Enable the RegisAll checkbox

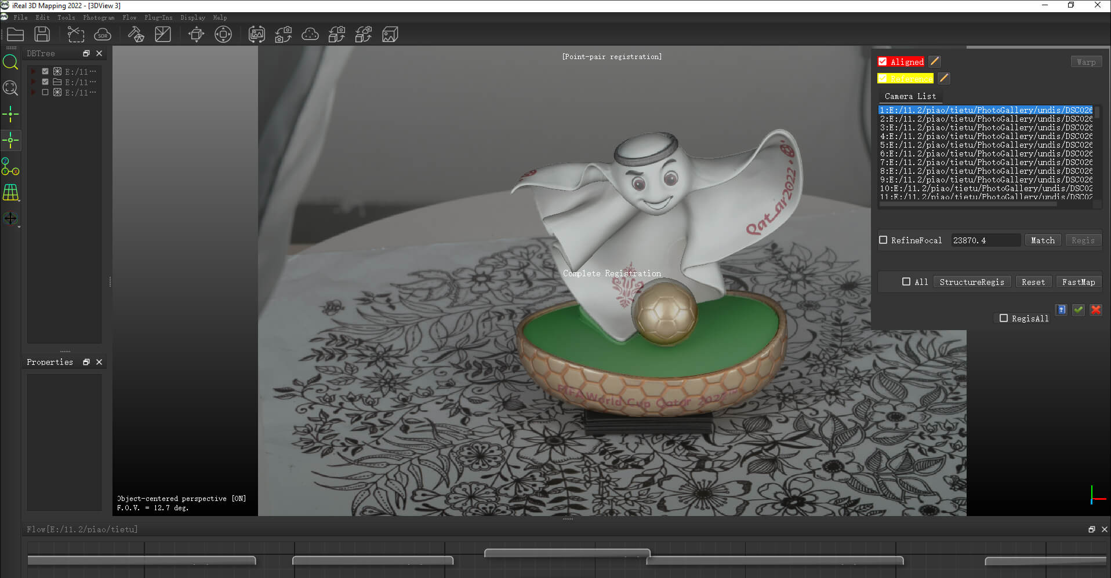pos(1004,318)
